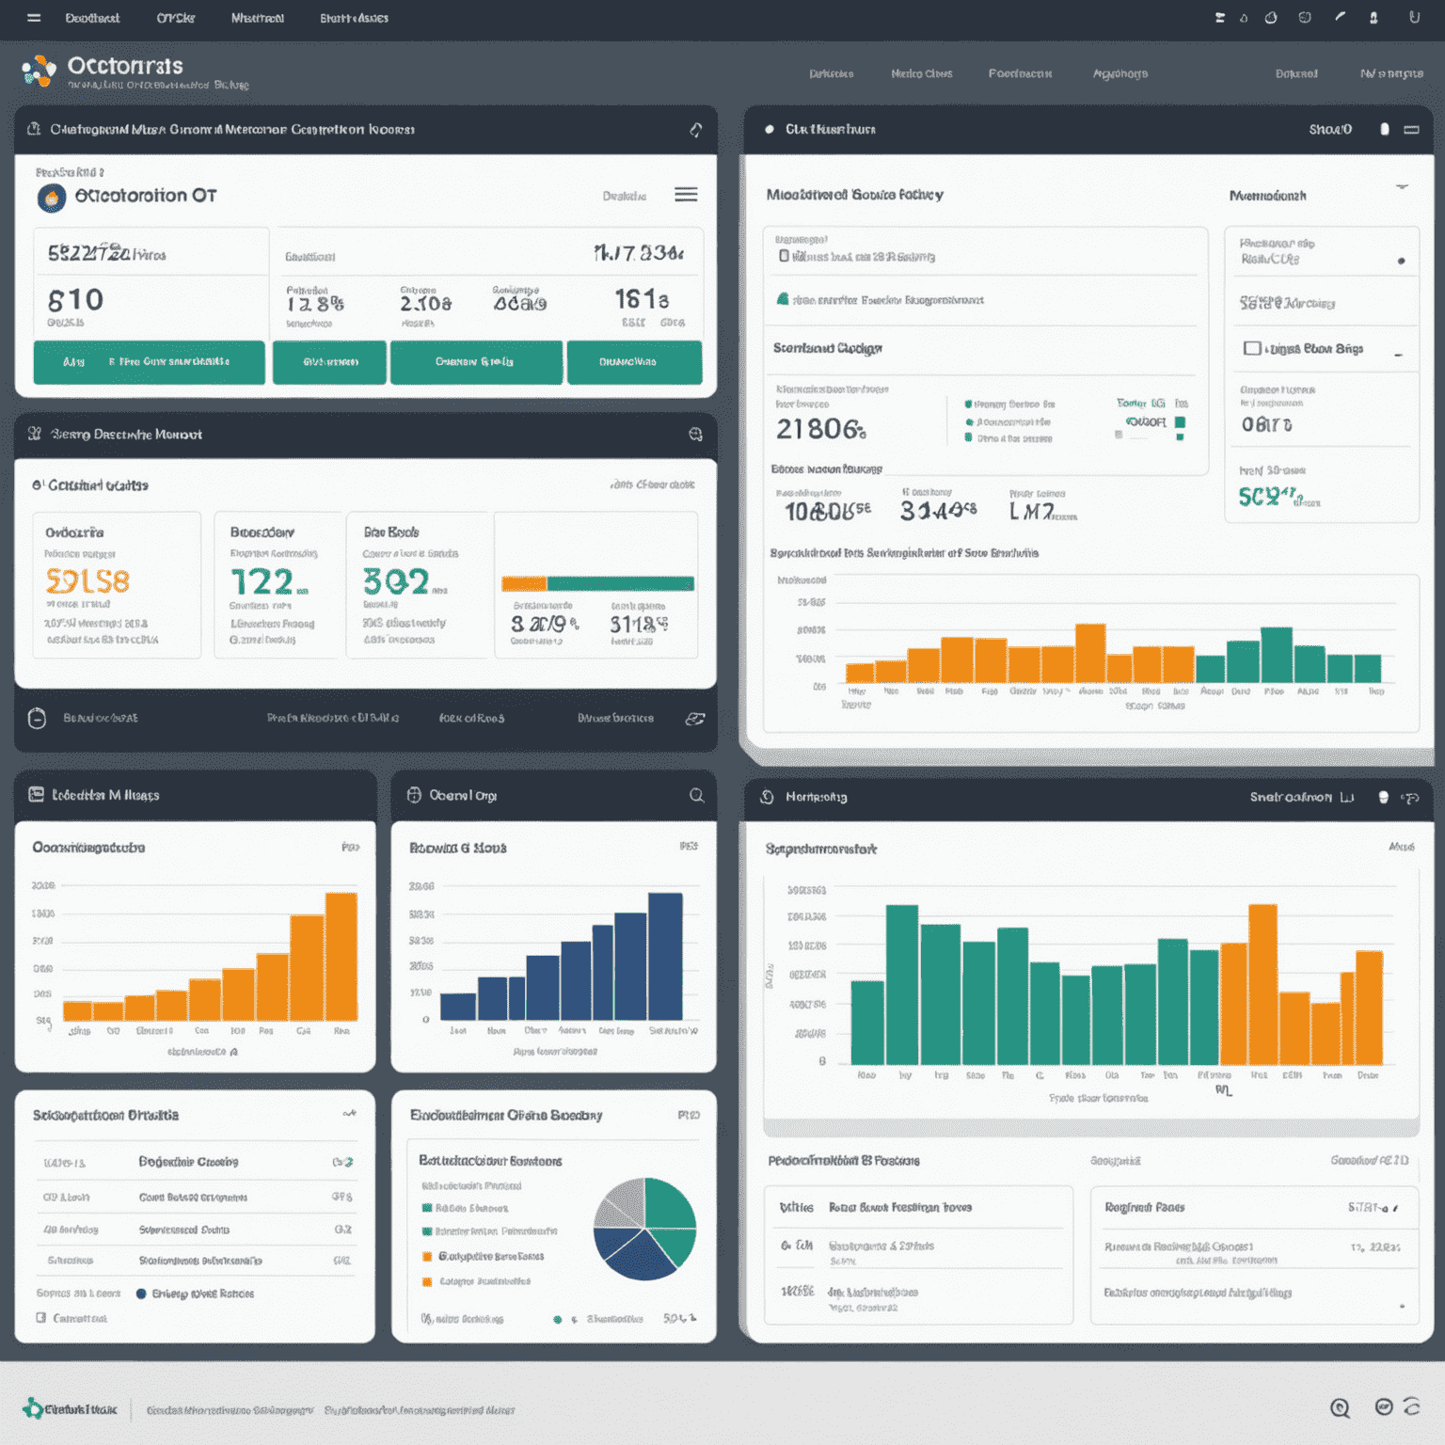Click the last teal button under 1613
Viewport: 1445px width, 1445px height.
(x=635, y=362)
